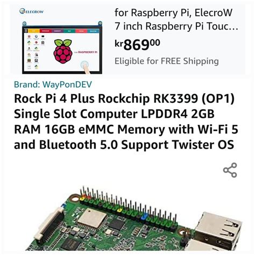Click the colored menu bar in the ad display
The image size is (255, 255).
tap(61, 31)
